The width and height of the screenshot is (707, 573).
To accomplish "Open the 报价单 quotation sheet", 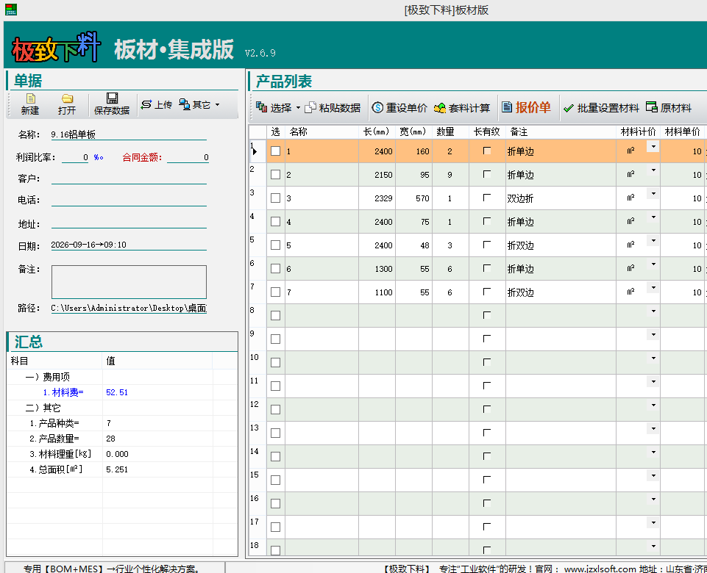I will tap(526, 107).
